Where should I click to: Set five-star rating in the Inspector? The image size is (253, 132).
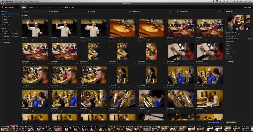point(237,39)
